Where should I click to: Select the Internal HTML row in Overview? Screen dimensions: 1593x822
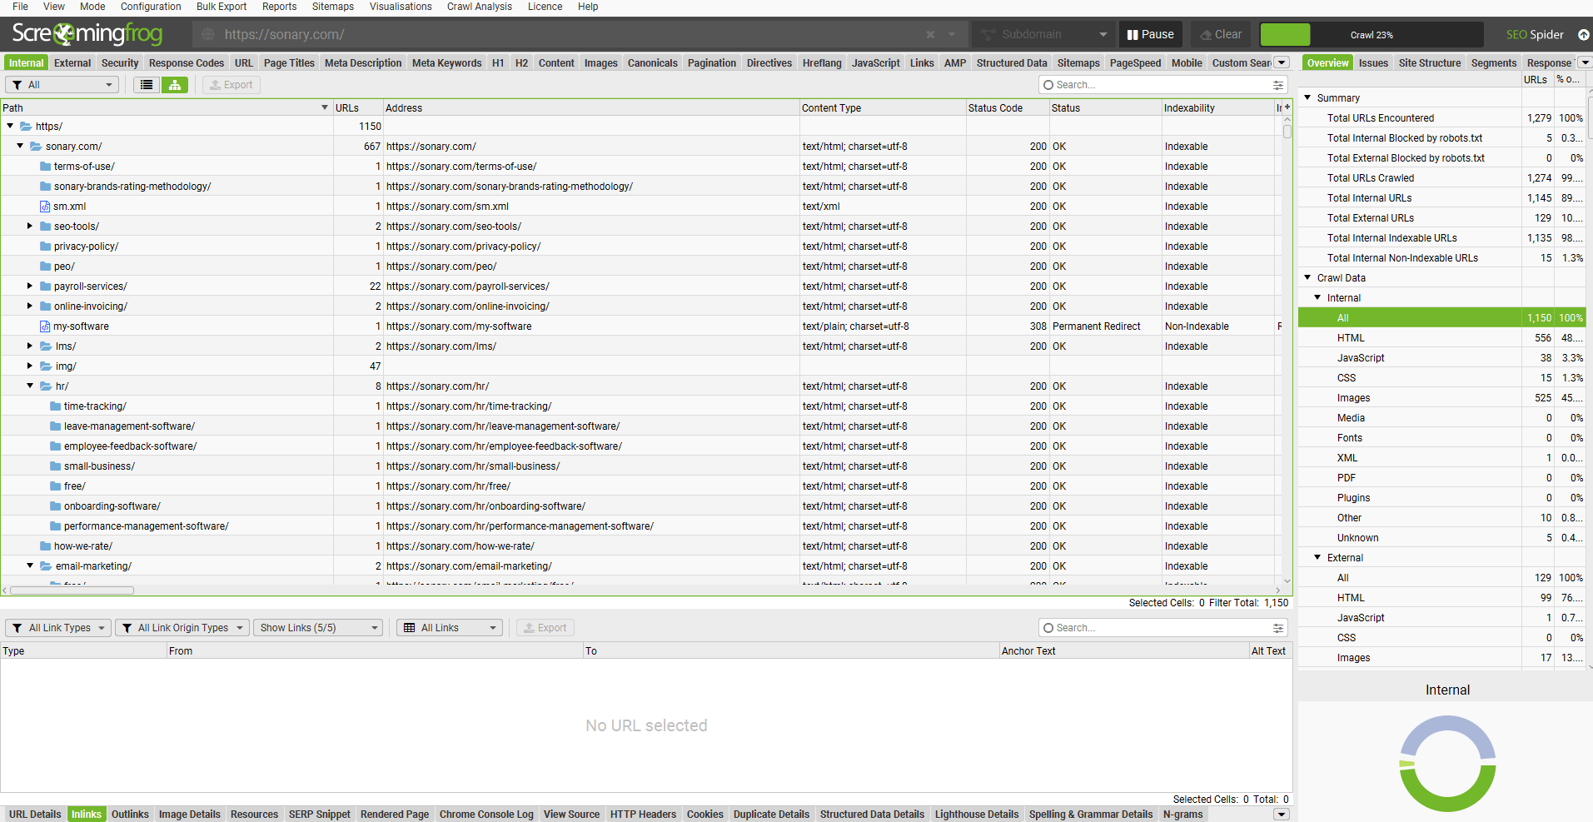coord(1441,338)
